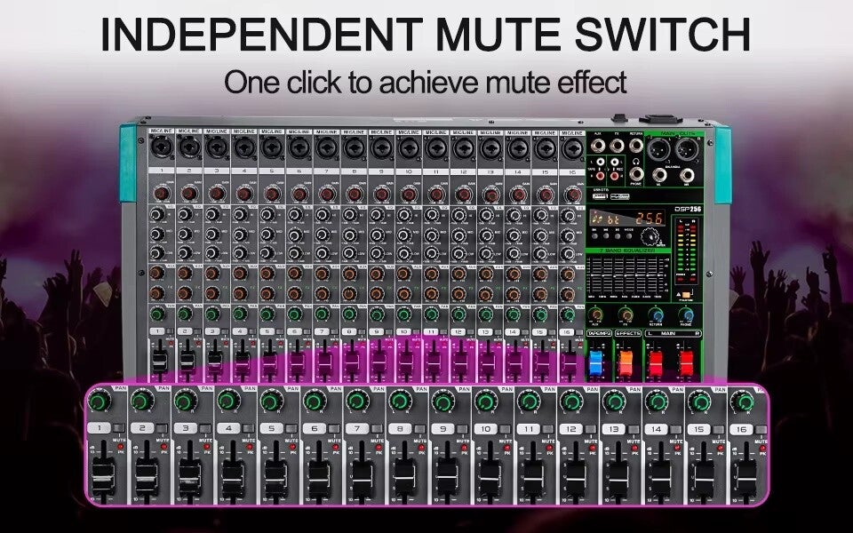Mute channel 8 in the enlarged strip
The width and height of the screenshot is (853, 533).
tap(419, 429)
